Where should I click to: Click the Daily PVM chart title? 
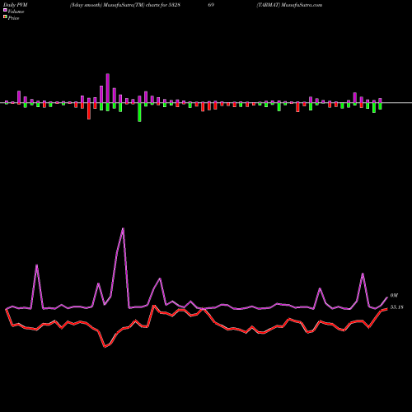pos(16,5)
